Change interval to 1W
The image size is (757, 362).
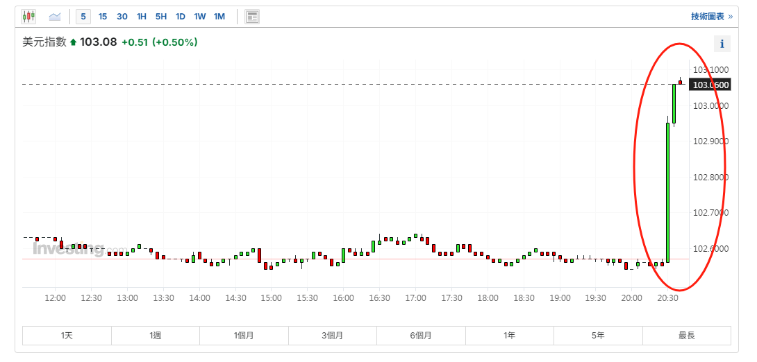[200, 16]
